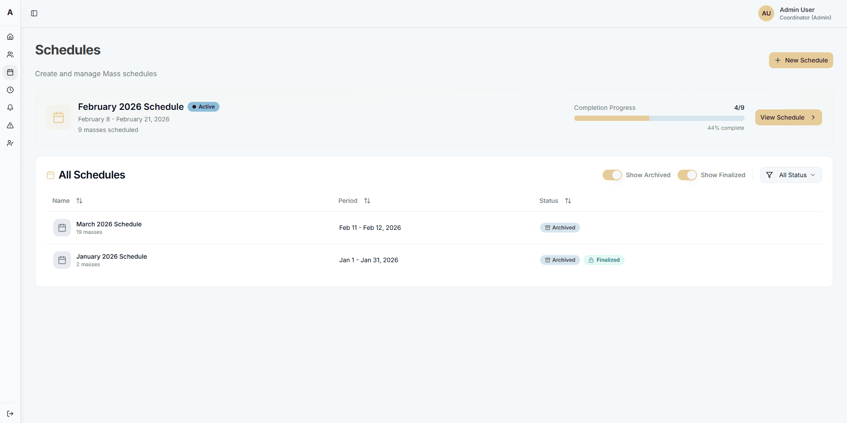
Task: Open the People management sidebar icon
Action: tap(10, 54)
